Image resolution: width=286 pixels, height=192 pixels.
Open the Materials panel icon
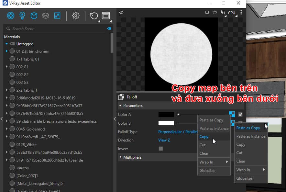(x=10, y=16)
